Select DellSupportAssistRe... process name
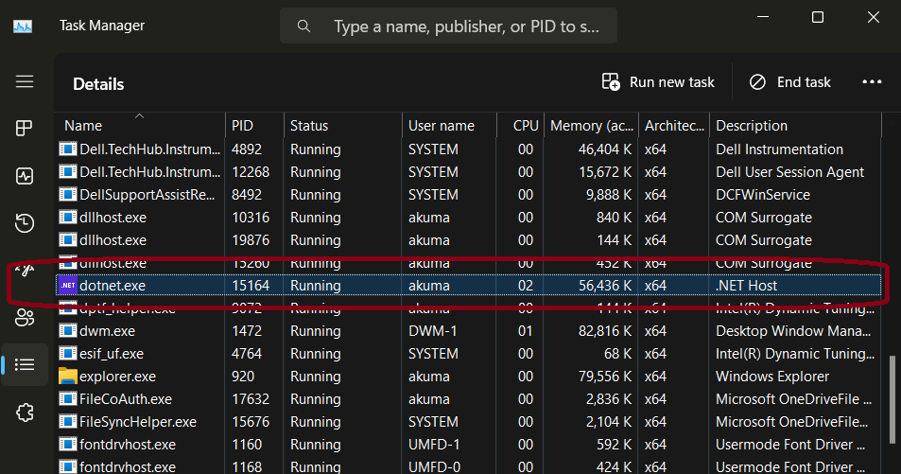Image resolution: width=901 pixels, height=474 pixels. point(147,195)
